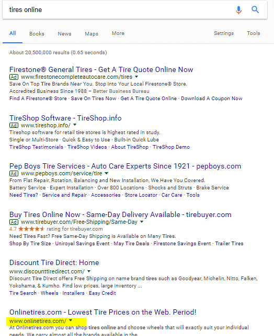Viewport: 274px width, 336px height.
Task: Open TireShop Videos sitelink
Action: [x=87, y=147]
